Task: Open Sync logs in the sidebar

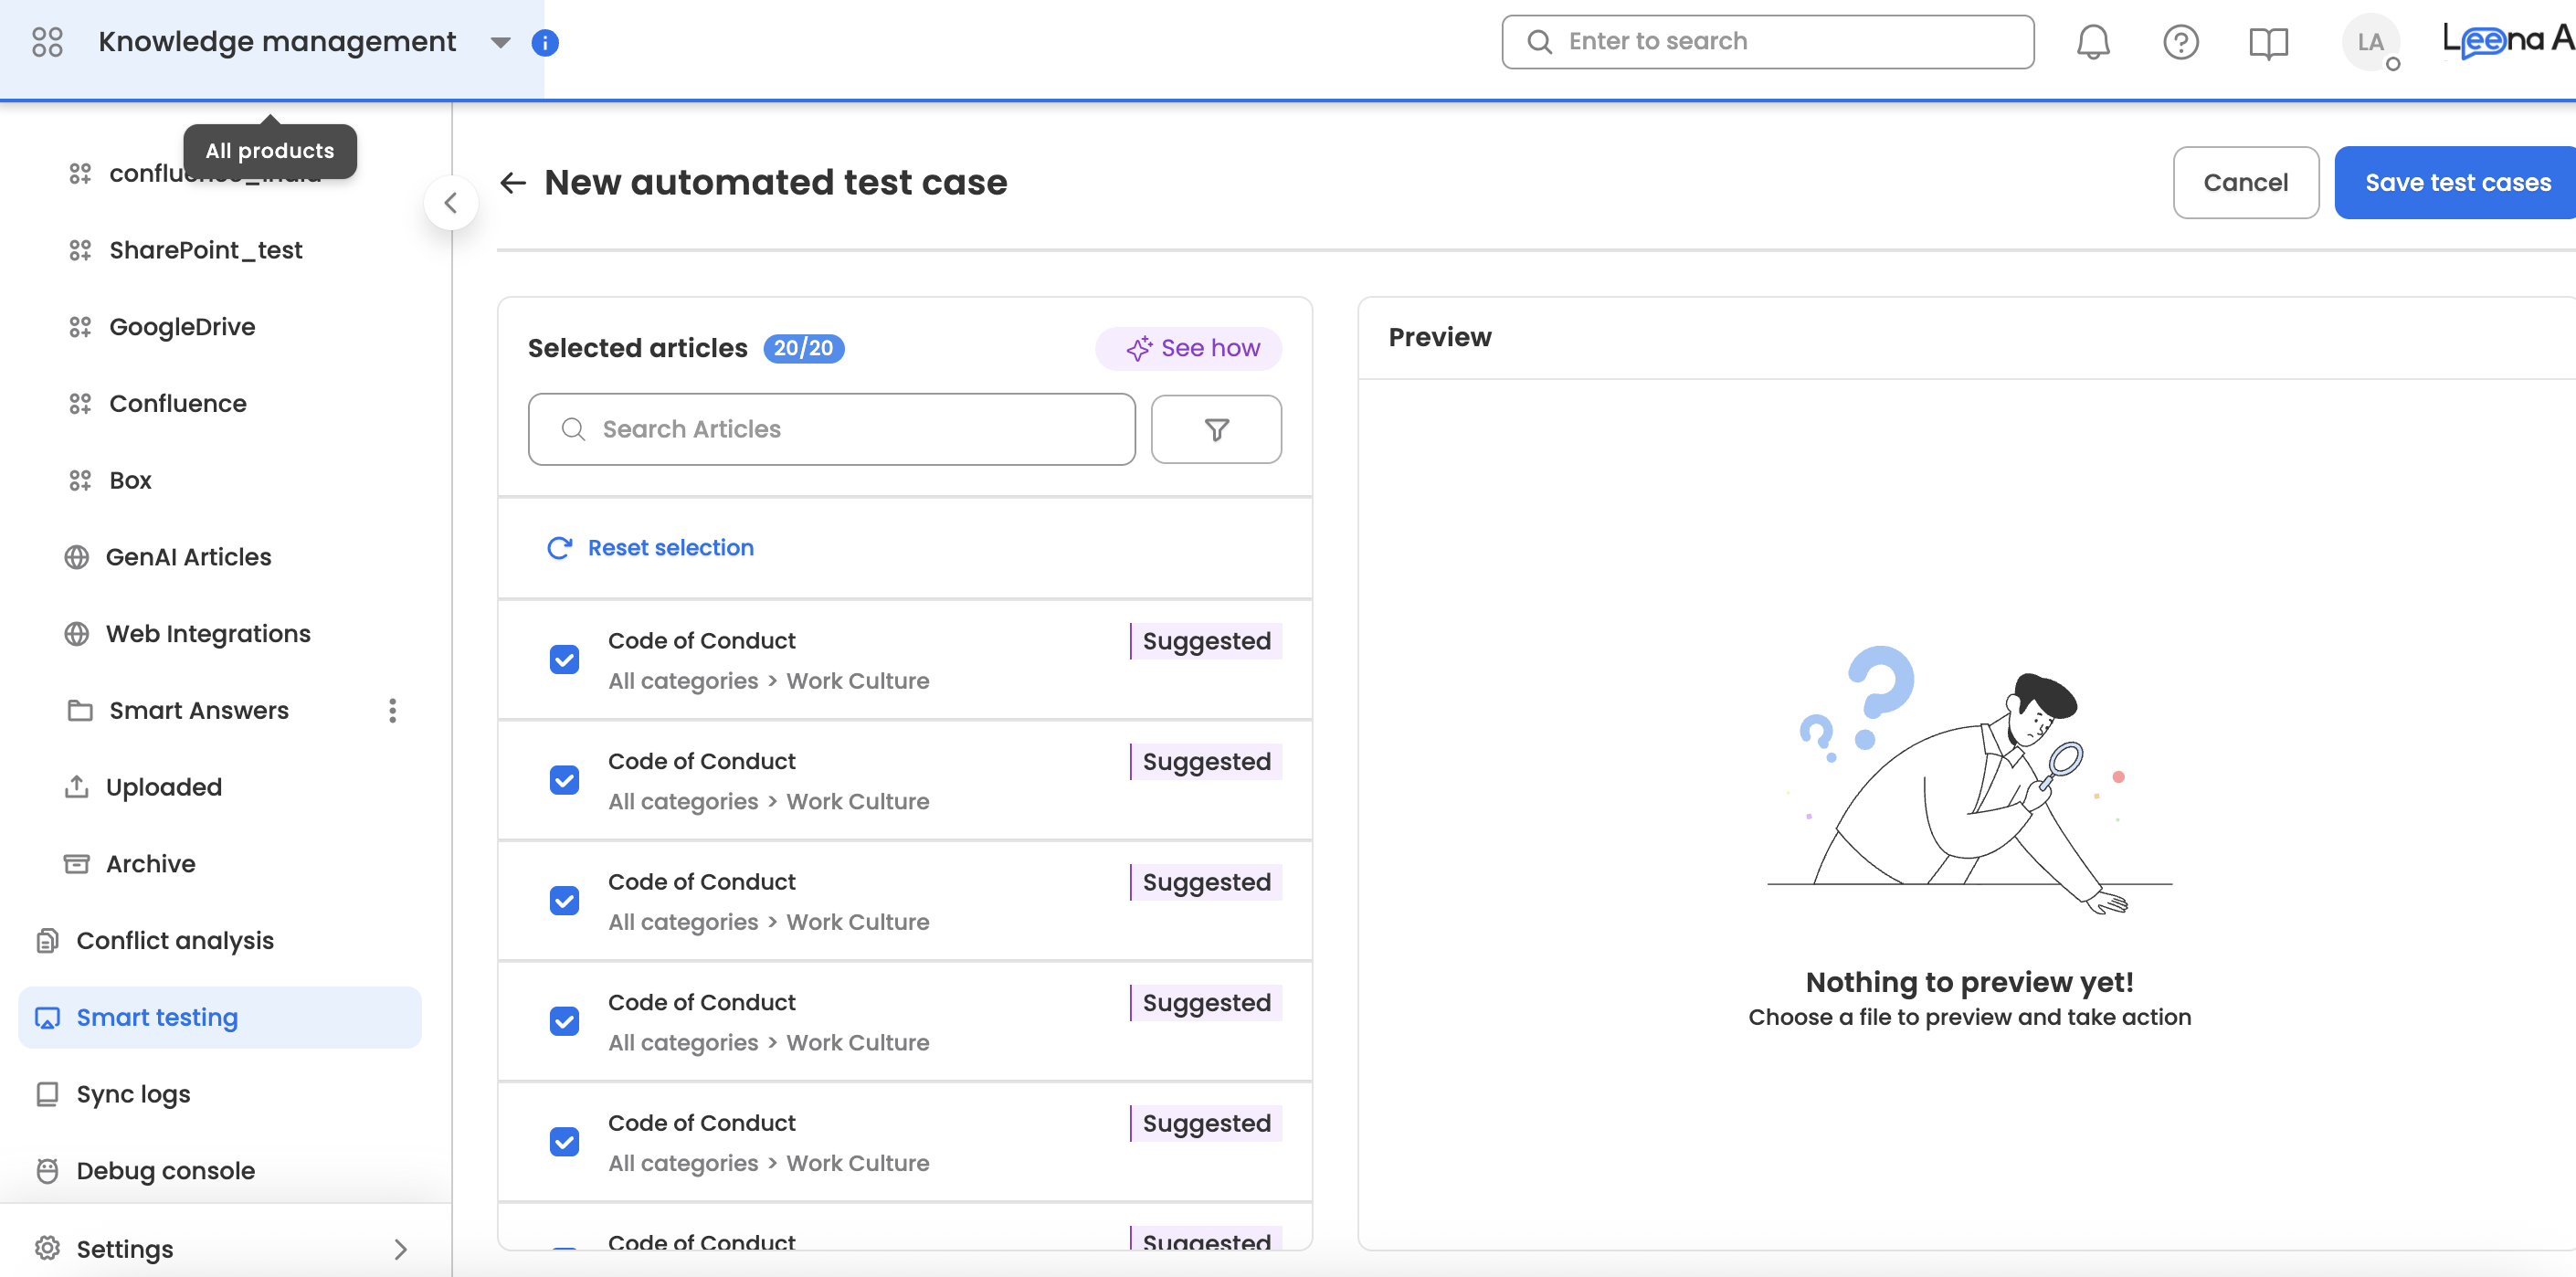Action: [133, 1094]
